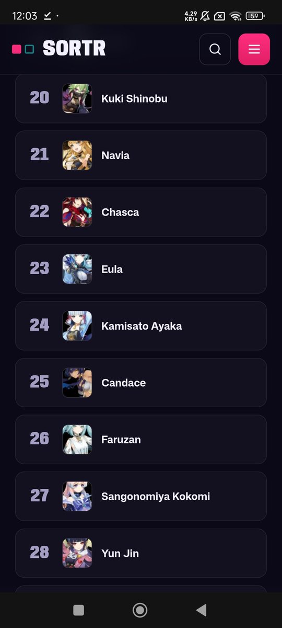Tap Candace portrait icon
This screenshot has width=282, height=628.
(77, 383)
